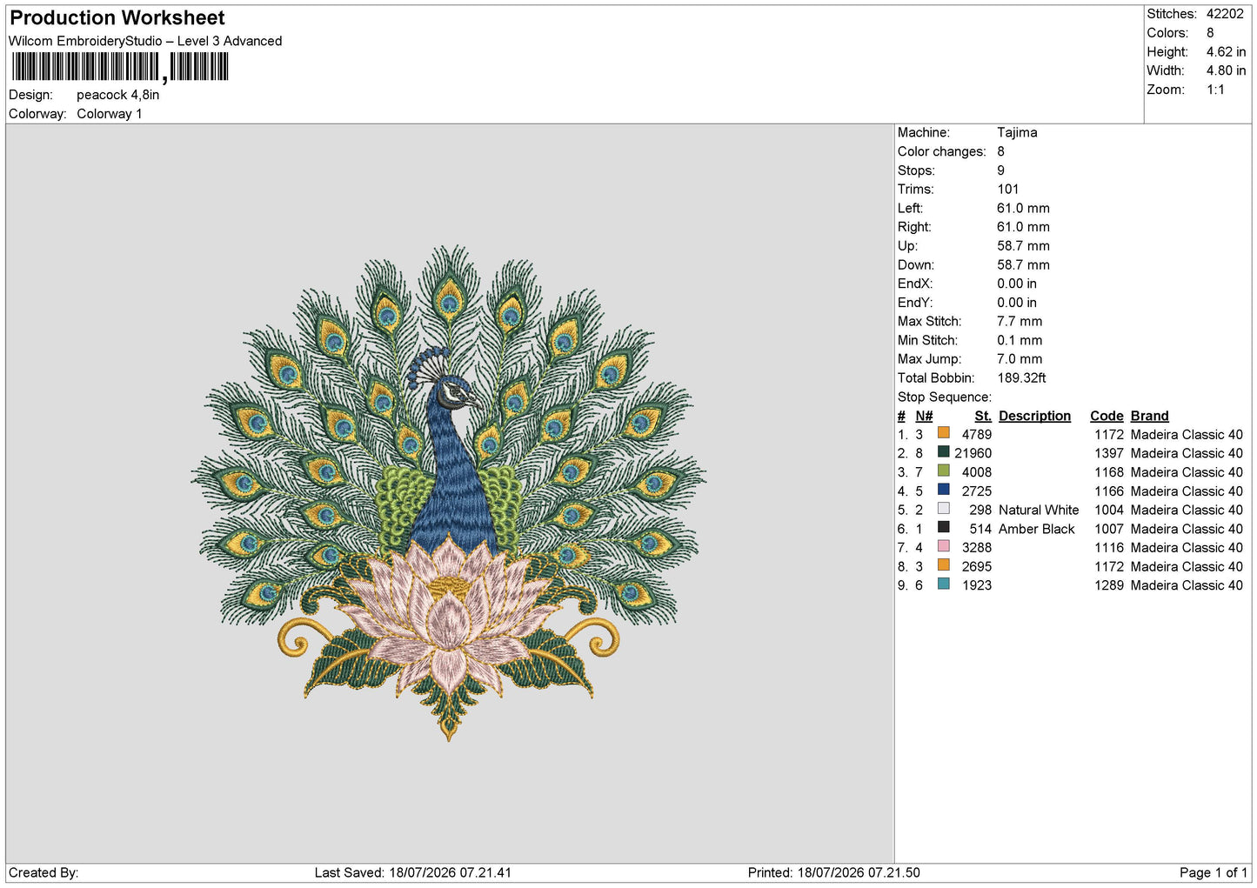Screen dimensions: 1257x888
Task: Click the N# column header
Action: pyautogui.click(x=924, y=416)
